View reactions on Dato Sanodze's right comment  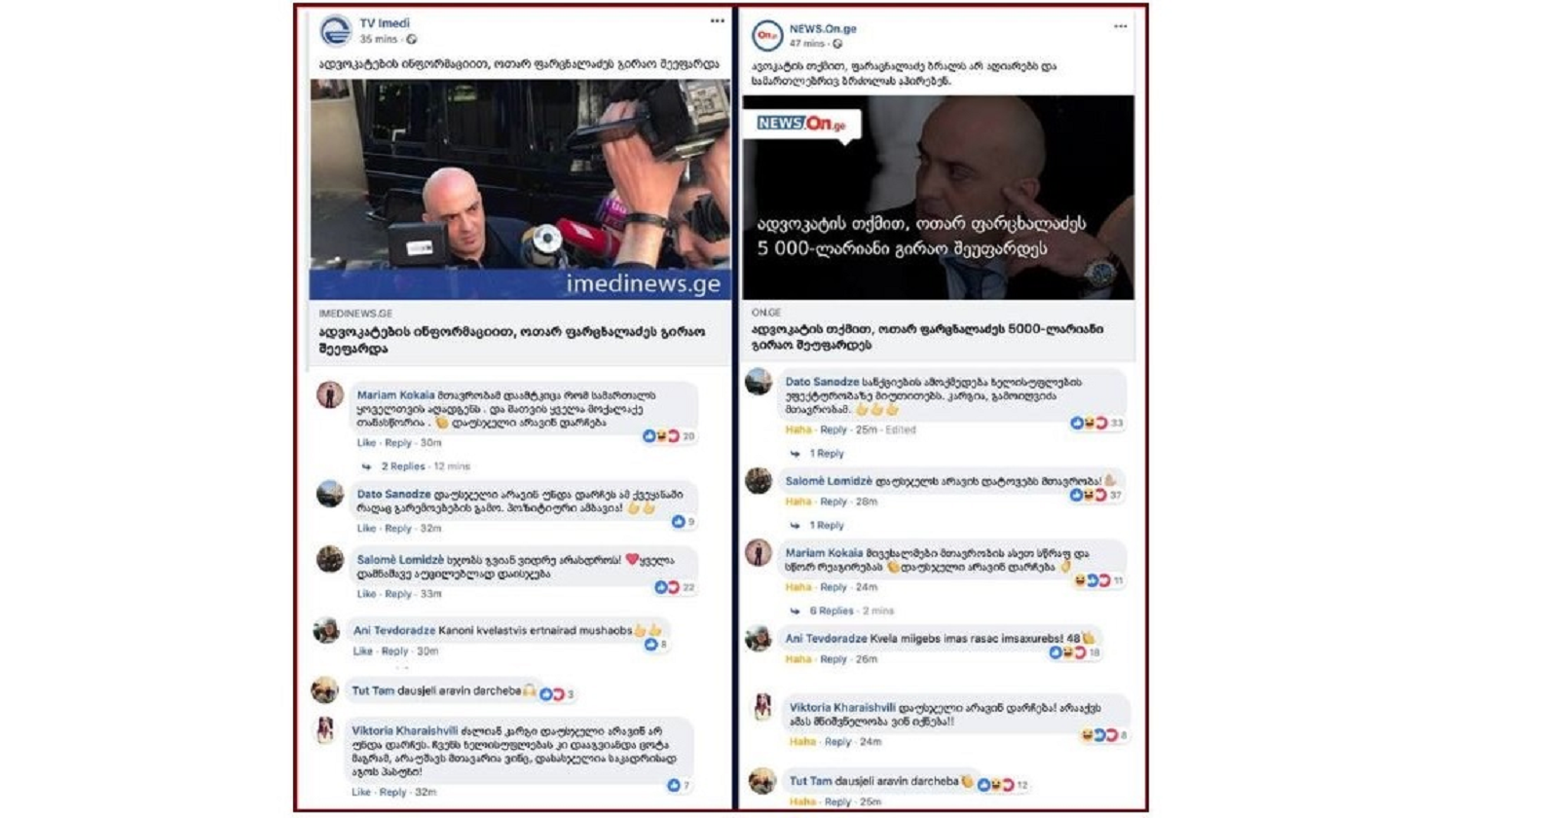tap(1096, 423)
